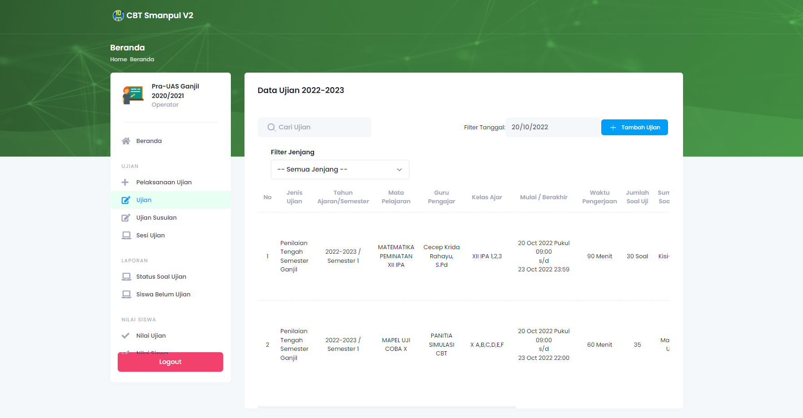
Task: Click the laptop icon beside Siswa Belum Ujian
Action: pyautogui.click(x=126, y=295)
